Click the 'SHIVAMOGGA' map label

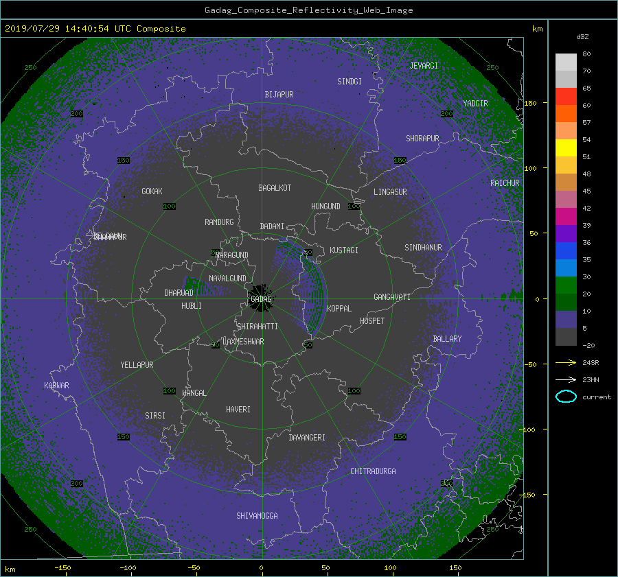point(257,516)
